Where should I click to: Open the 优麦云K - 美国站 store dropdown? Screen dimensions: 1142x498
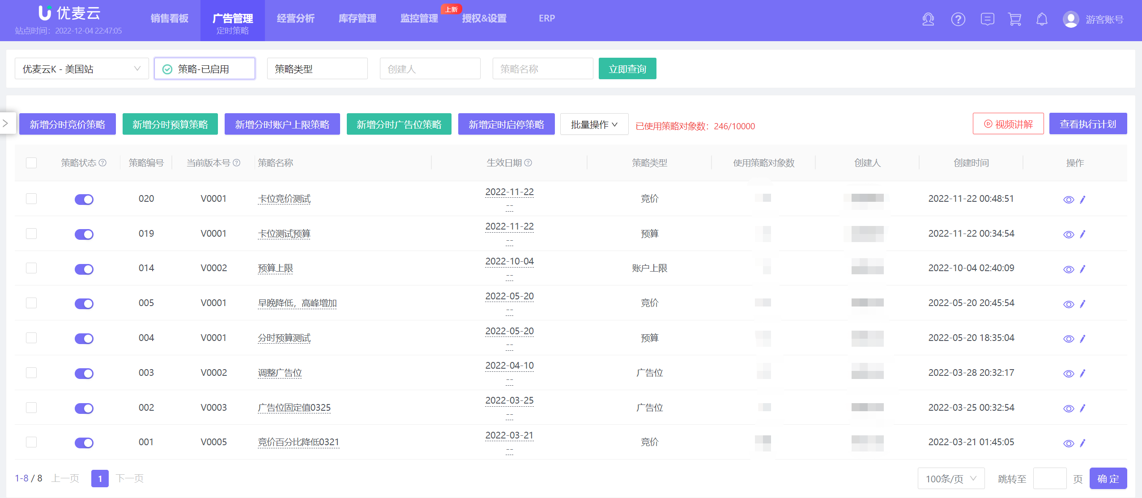[x=81, y=69]
